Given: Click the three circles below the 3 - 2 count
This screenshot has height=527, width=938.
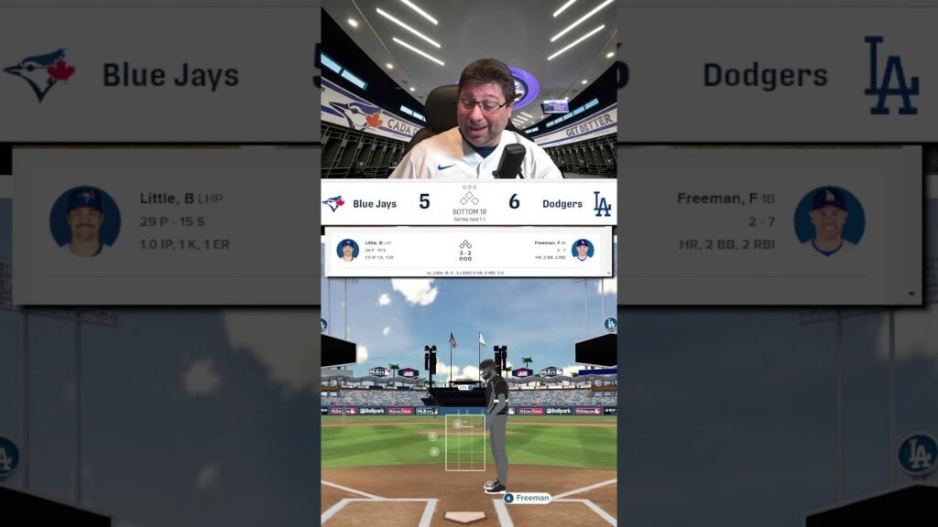Looking at the screenshot, I should (x=465, y=259).
